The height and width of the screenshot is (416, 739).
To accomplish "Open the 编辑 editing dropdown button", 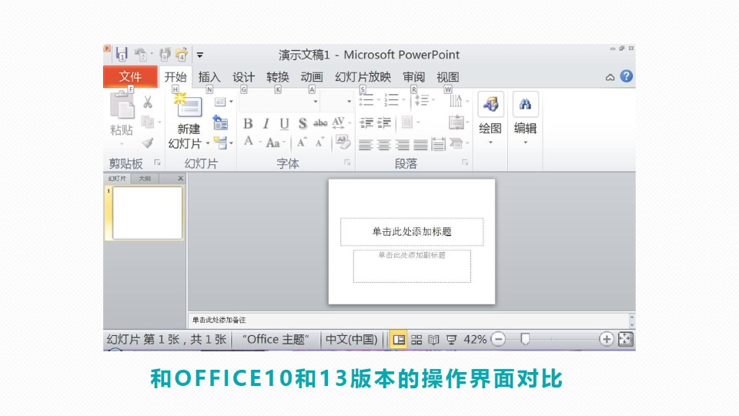I will coord(525,119).
